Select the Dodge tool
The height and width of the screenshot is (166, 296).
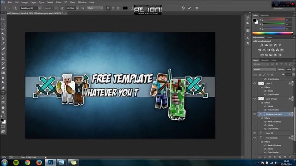(x=3, y=83)
